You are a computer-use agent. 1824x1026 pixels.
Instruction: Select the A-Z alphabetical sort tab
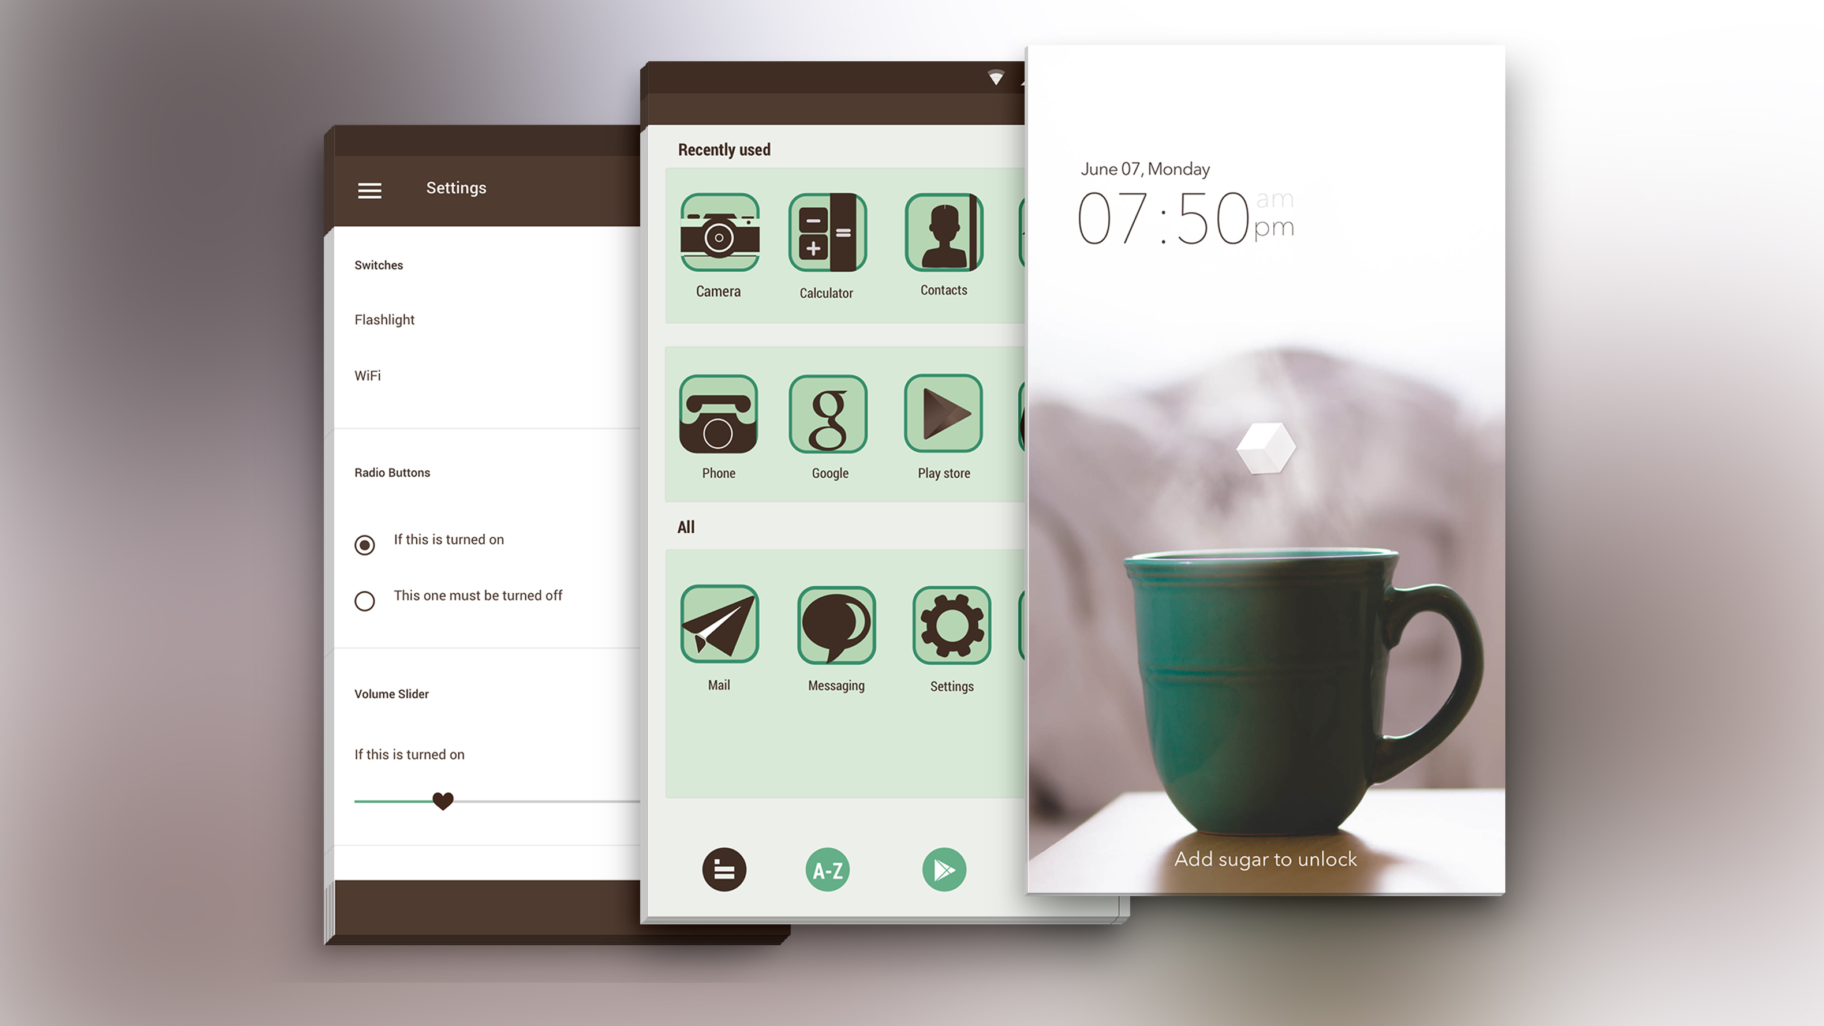[825, 868]
